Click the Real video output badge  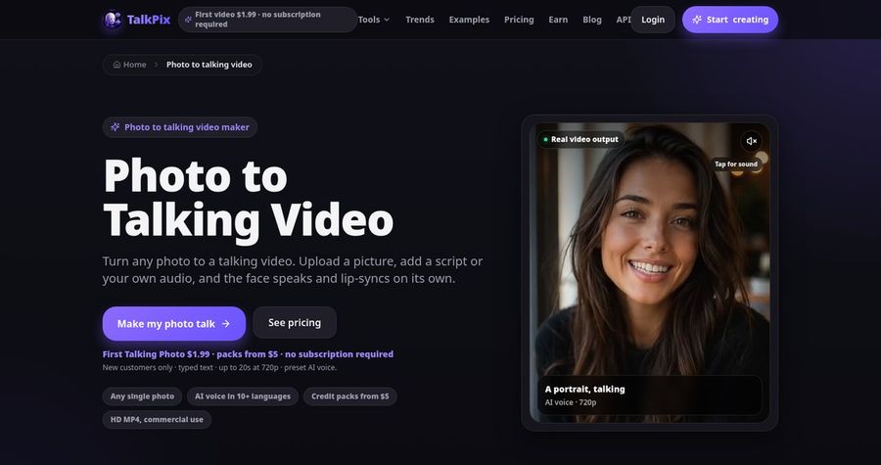click(x=580, y=139)
